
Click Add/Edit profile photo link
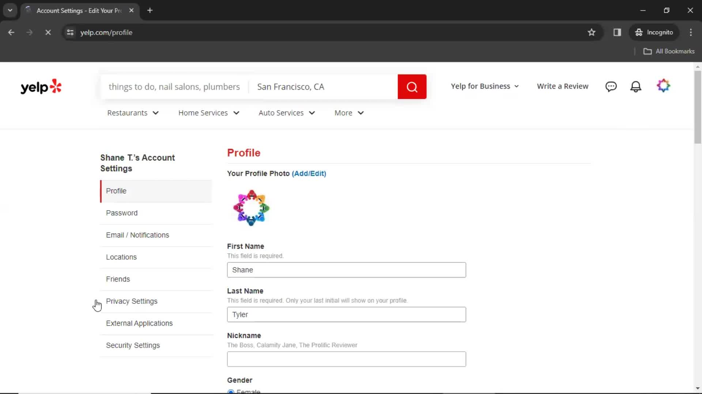point(309,174)
